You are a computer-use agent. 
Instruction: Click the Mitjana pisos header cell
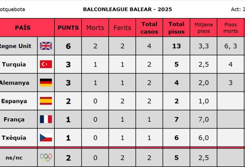pos(204,28)
